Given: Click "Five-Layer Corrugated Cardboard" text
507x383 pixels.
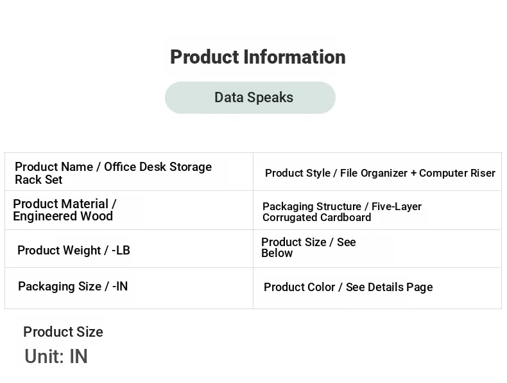Looking at the screenshot, I should (x=342, y=211).
